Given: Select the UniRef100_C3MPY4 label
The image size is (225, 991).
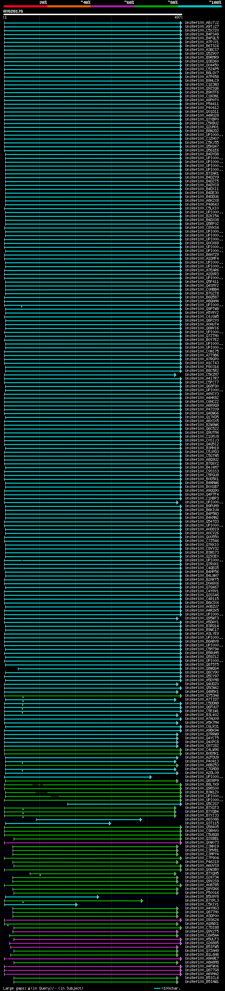Looking at the screenshot, I should pyautogui.click(x=201, y=854).
